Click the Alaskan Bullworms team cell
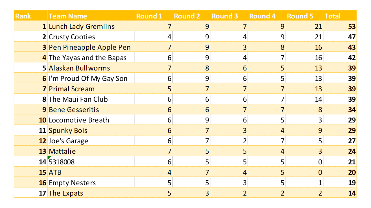Screen dimensions: 371x208 pos(79,68)
